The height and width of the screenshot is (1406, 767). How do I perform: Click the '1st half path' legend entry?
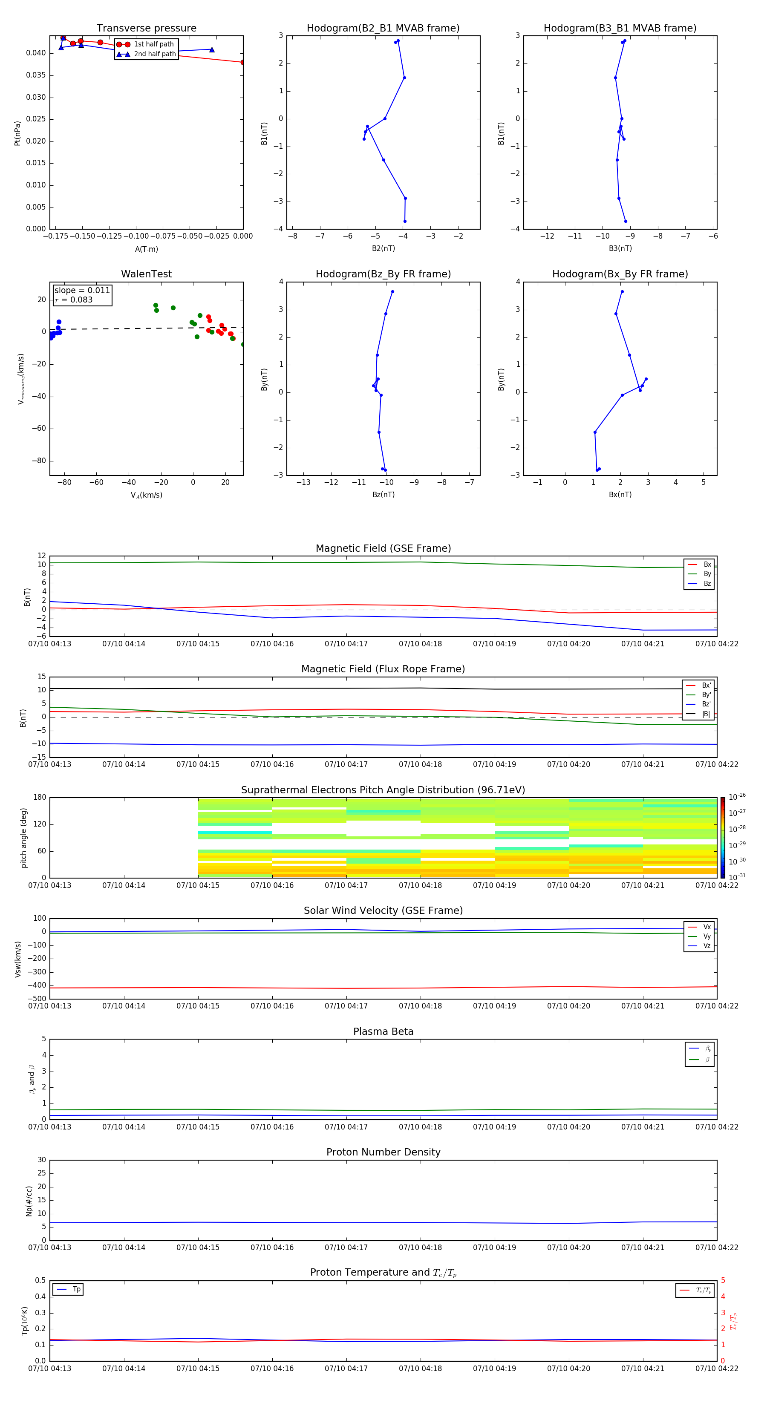[x=145, y=44]
